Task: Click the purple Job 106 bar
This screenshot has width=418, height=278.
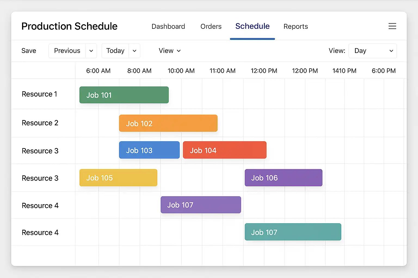Action: click(283, 178)
